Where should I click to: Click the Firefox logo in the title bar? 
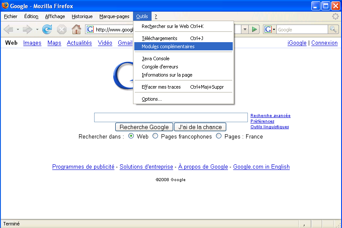click(x=5, y=6)
